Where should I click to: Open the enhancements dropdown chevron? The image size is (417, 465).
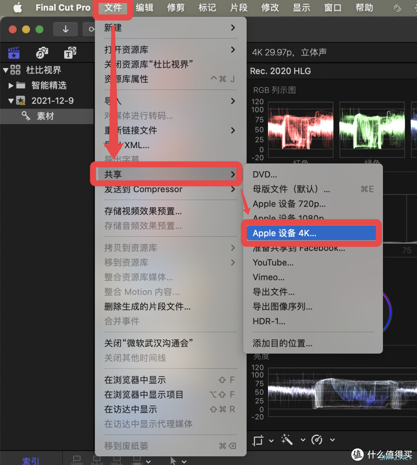click(x=303, y=440)
